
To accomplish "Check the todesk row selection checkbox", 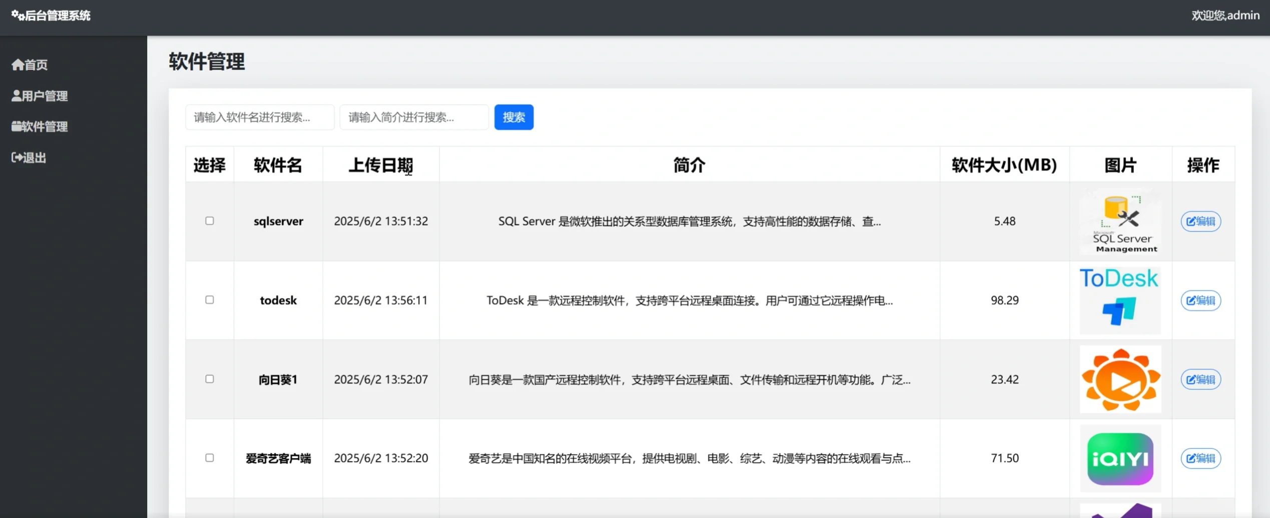I will click(x=210, y=299).
